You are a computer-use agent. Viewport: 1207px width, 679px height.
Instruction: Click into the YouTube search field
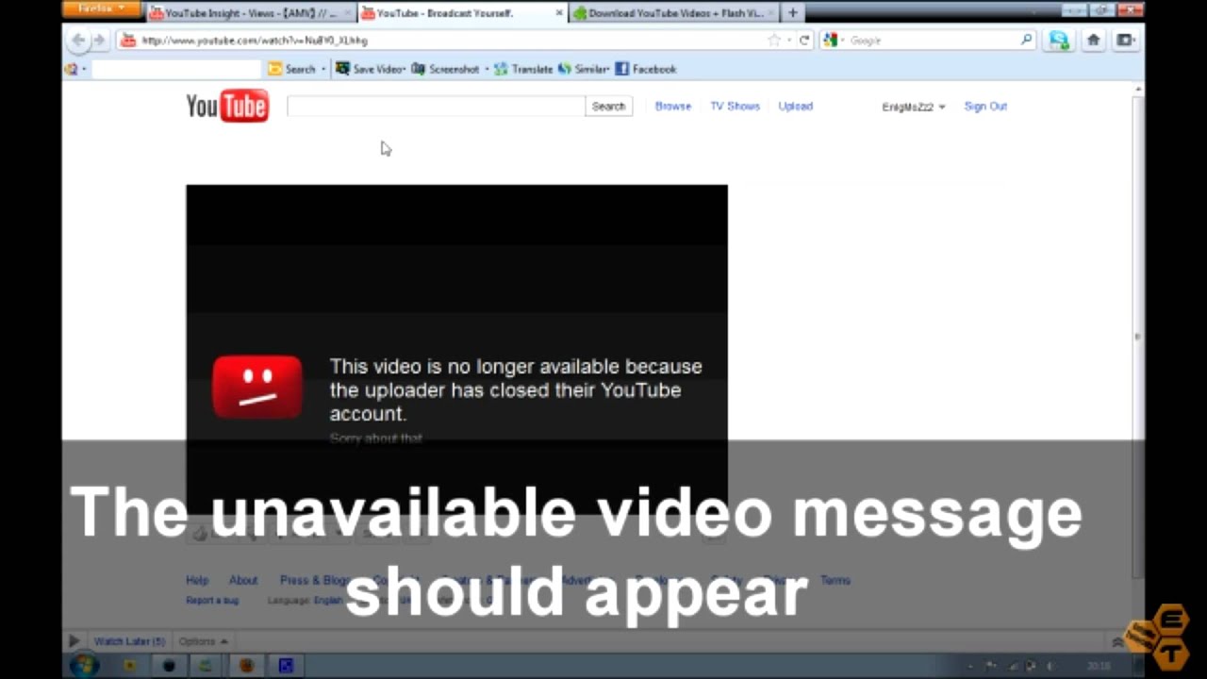436,107
